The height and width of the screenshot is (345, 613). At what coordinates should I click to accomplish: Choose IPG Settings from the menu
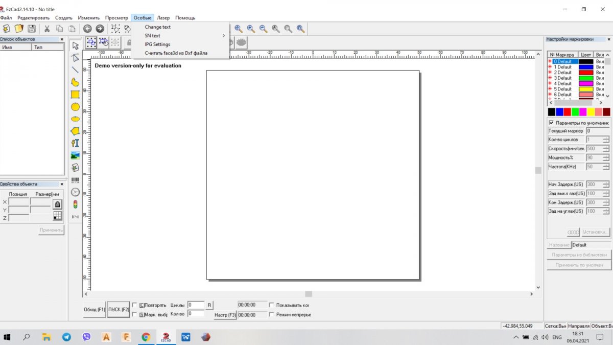tap(157, 44)
